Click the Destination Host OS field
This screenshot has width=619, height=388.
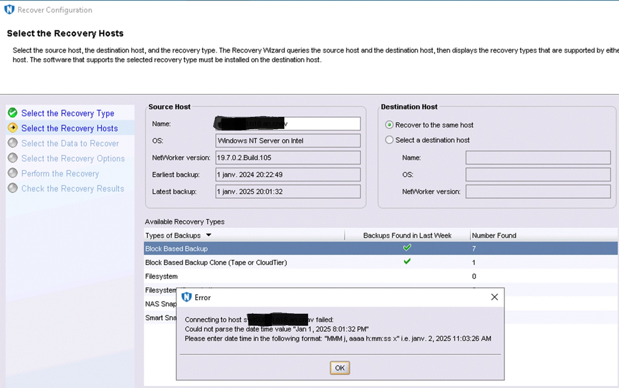point(538,175)
